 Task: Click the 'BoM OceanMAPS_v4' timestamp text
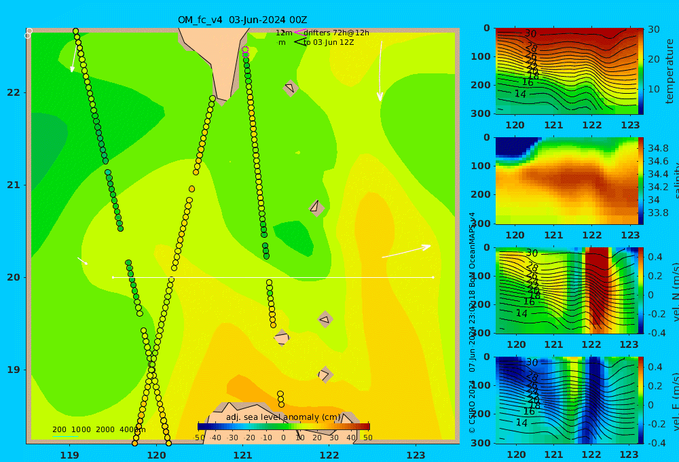472,248
